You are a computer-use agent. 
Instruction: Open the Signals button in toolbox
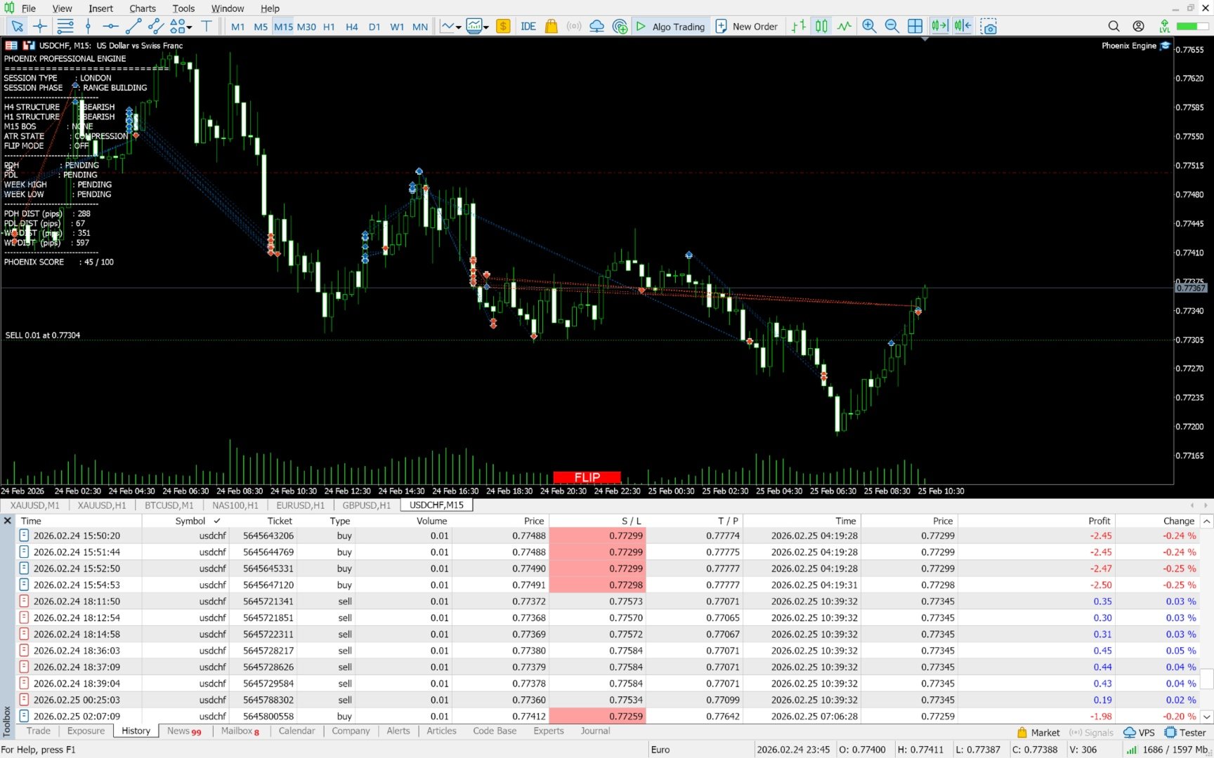click(x=1091, y=733)
